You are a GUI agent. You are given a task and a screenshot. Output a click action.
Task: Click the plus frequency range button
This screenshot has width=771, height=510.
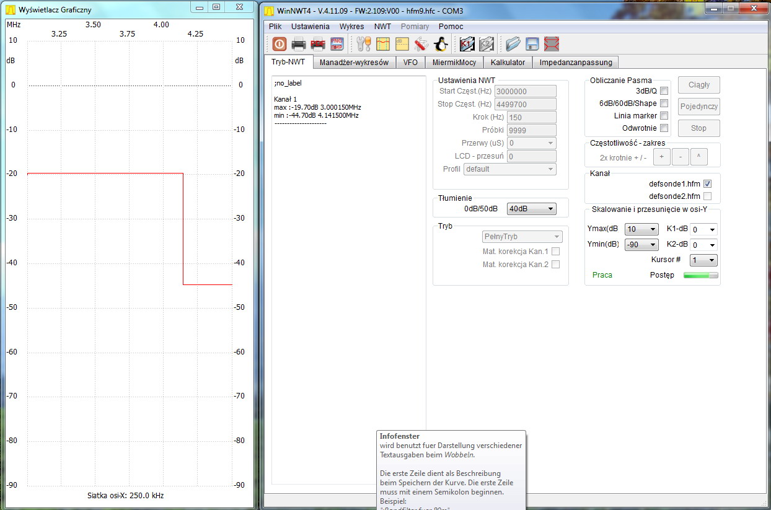pos(661,157)
